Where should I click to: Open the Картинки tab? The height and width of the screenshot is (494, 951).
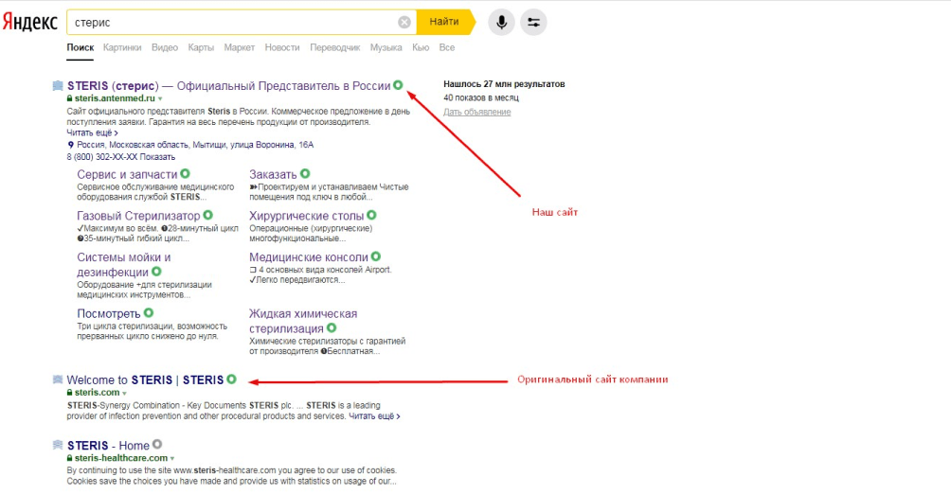[122, 47]
